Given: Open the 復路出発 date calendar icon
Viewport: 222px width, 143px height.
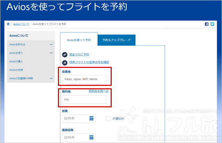Looking at the screenshot, I should point(92,137).
